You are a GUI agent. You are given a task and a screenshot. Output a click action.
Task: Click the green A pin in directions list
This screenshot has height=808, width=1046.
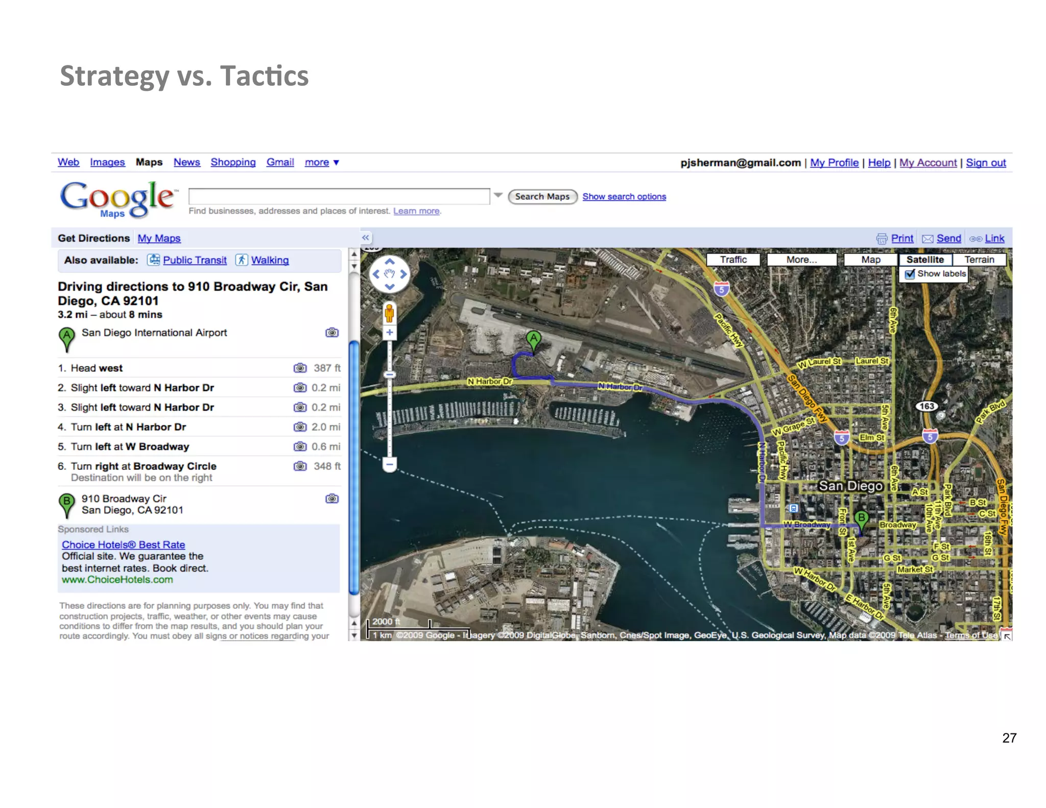[67, 339]
